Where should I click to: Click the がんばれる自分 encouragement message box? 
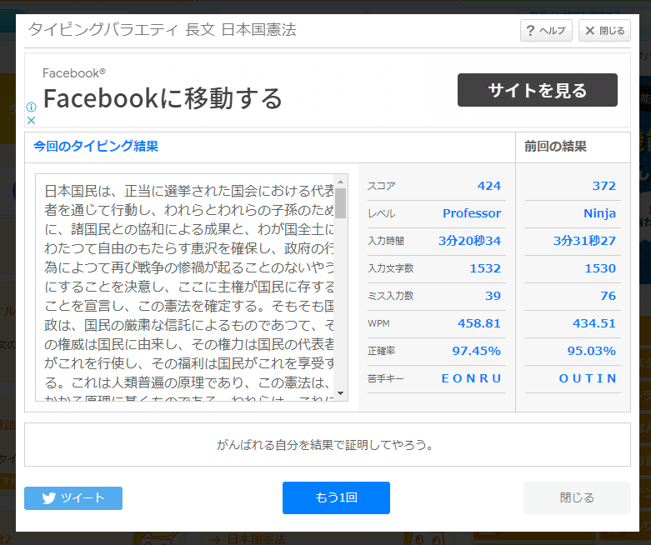pos(327,444)
